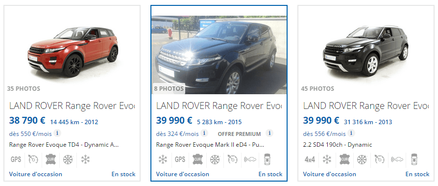Click info icon next to dès 550 €/mois

click(x=57, y=133)
